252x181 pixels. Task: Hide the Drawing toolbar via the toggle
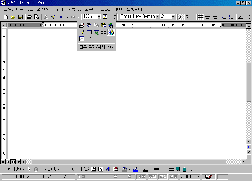tap(111, 32)
